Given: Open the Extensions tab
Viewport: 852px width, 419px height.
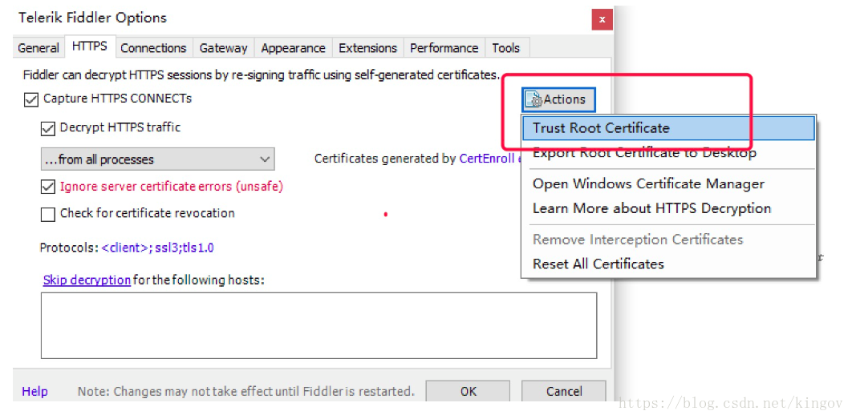Looking at the screenshot, I should tap(368, 48).
